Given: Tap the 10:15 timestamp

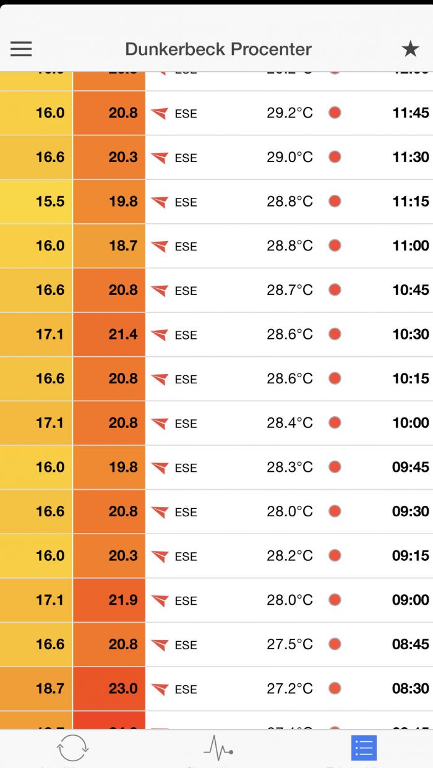Looking at the screenshot, I should click(410, 378).
